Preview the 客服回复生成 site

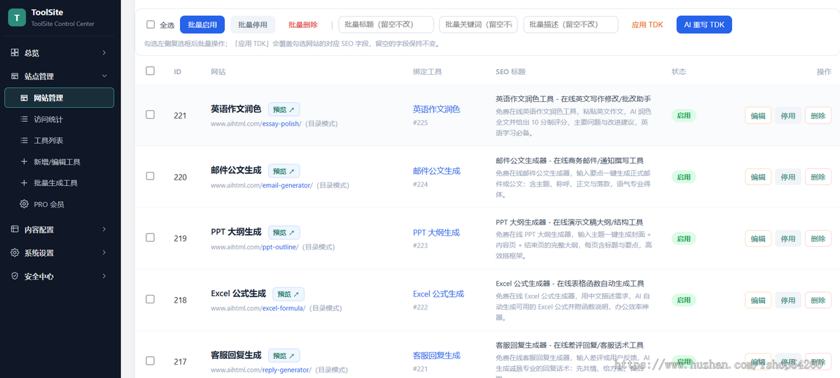coord(284,356)
